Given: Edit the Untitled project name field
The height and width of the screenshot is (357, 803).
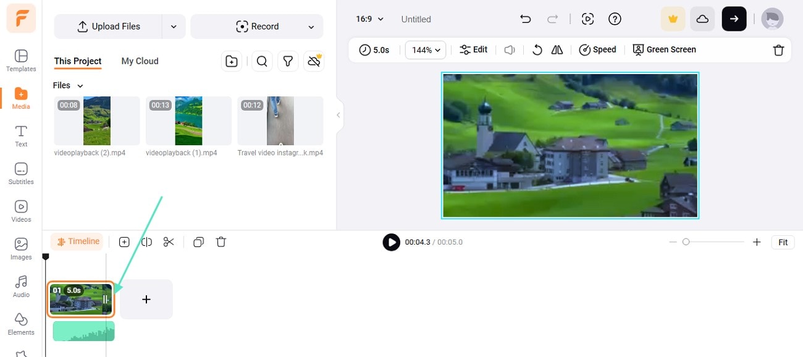Looking at the screenshot, I should pyautogui.click(x=416, y=19).
